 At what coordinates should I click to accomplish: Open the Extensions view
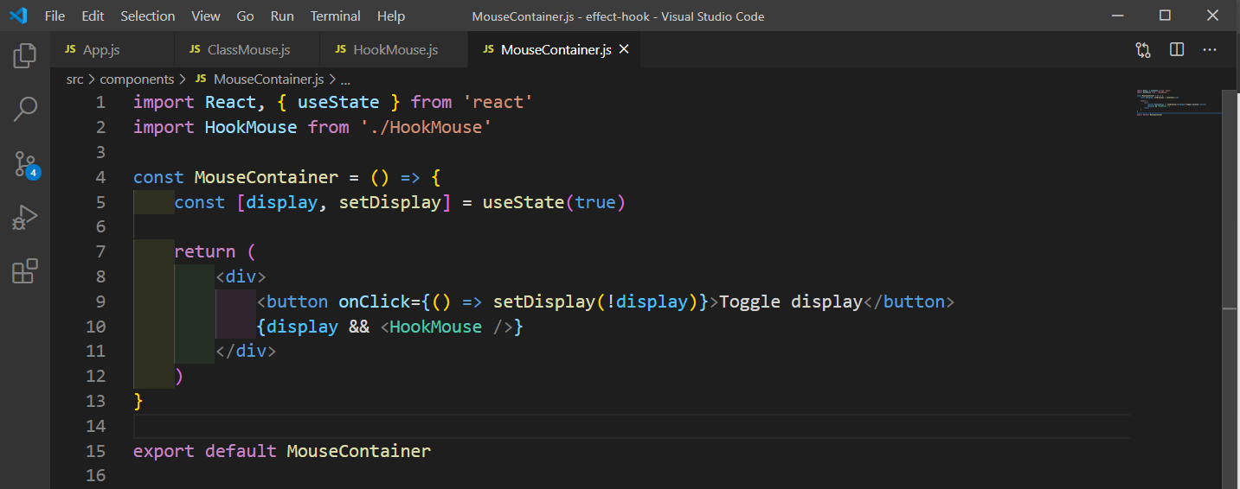pyautogui.click(x=25, y=271)
